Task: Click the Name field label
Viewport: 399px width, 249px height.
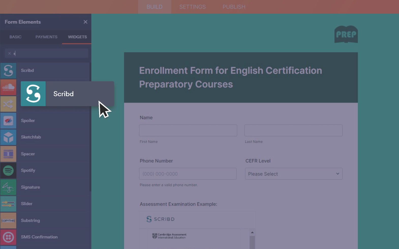Action: pyautogui.click(x=146, y=118)
